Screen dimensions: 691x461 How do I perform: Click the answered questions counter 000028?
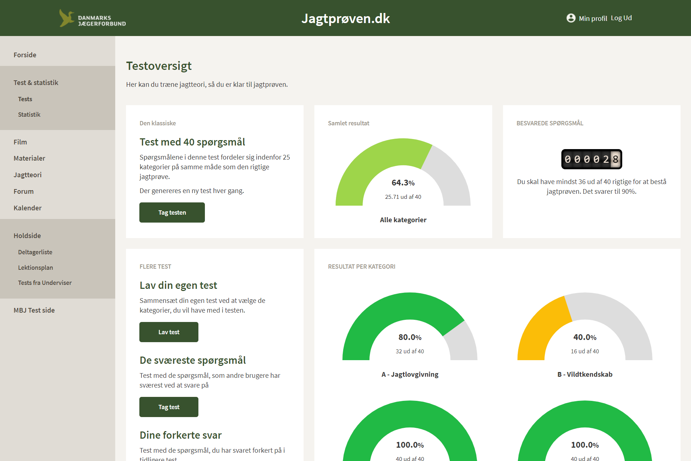click(592, 159)
